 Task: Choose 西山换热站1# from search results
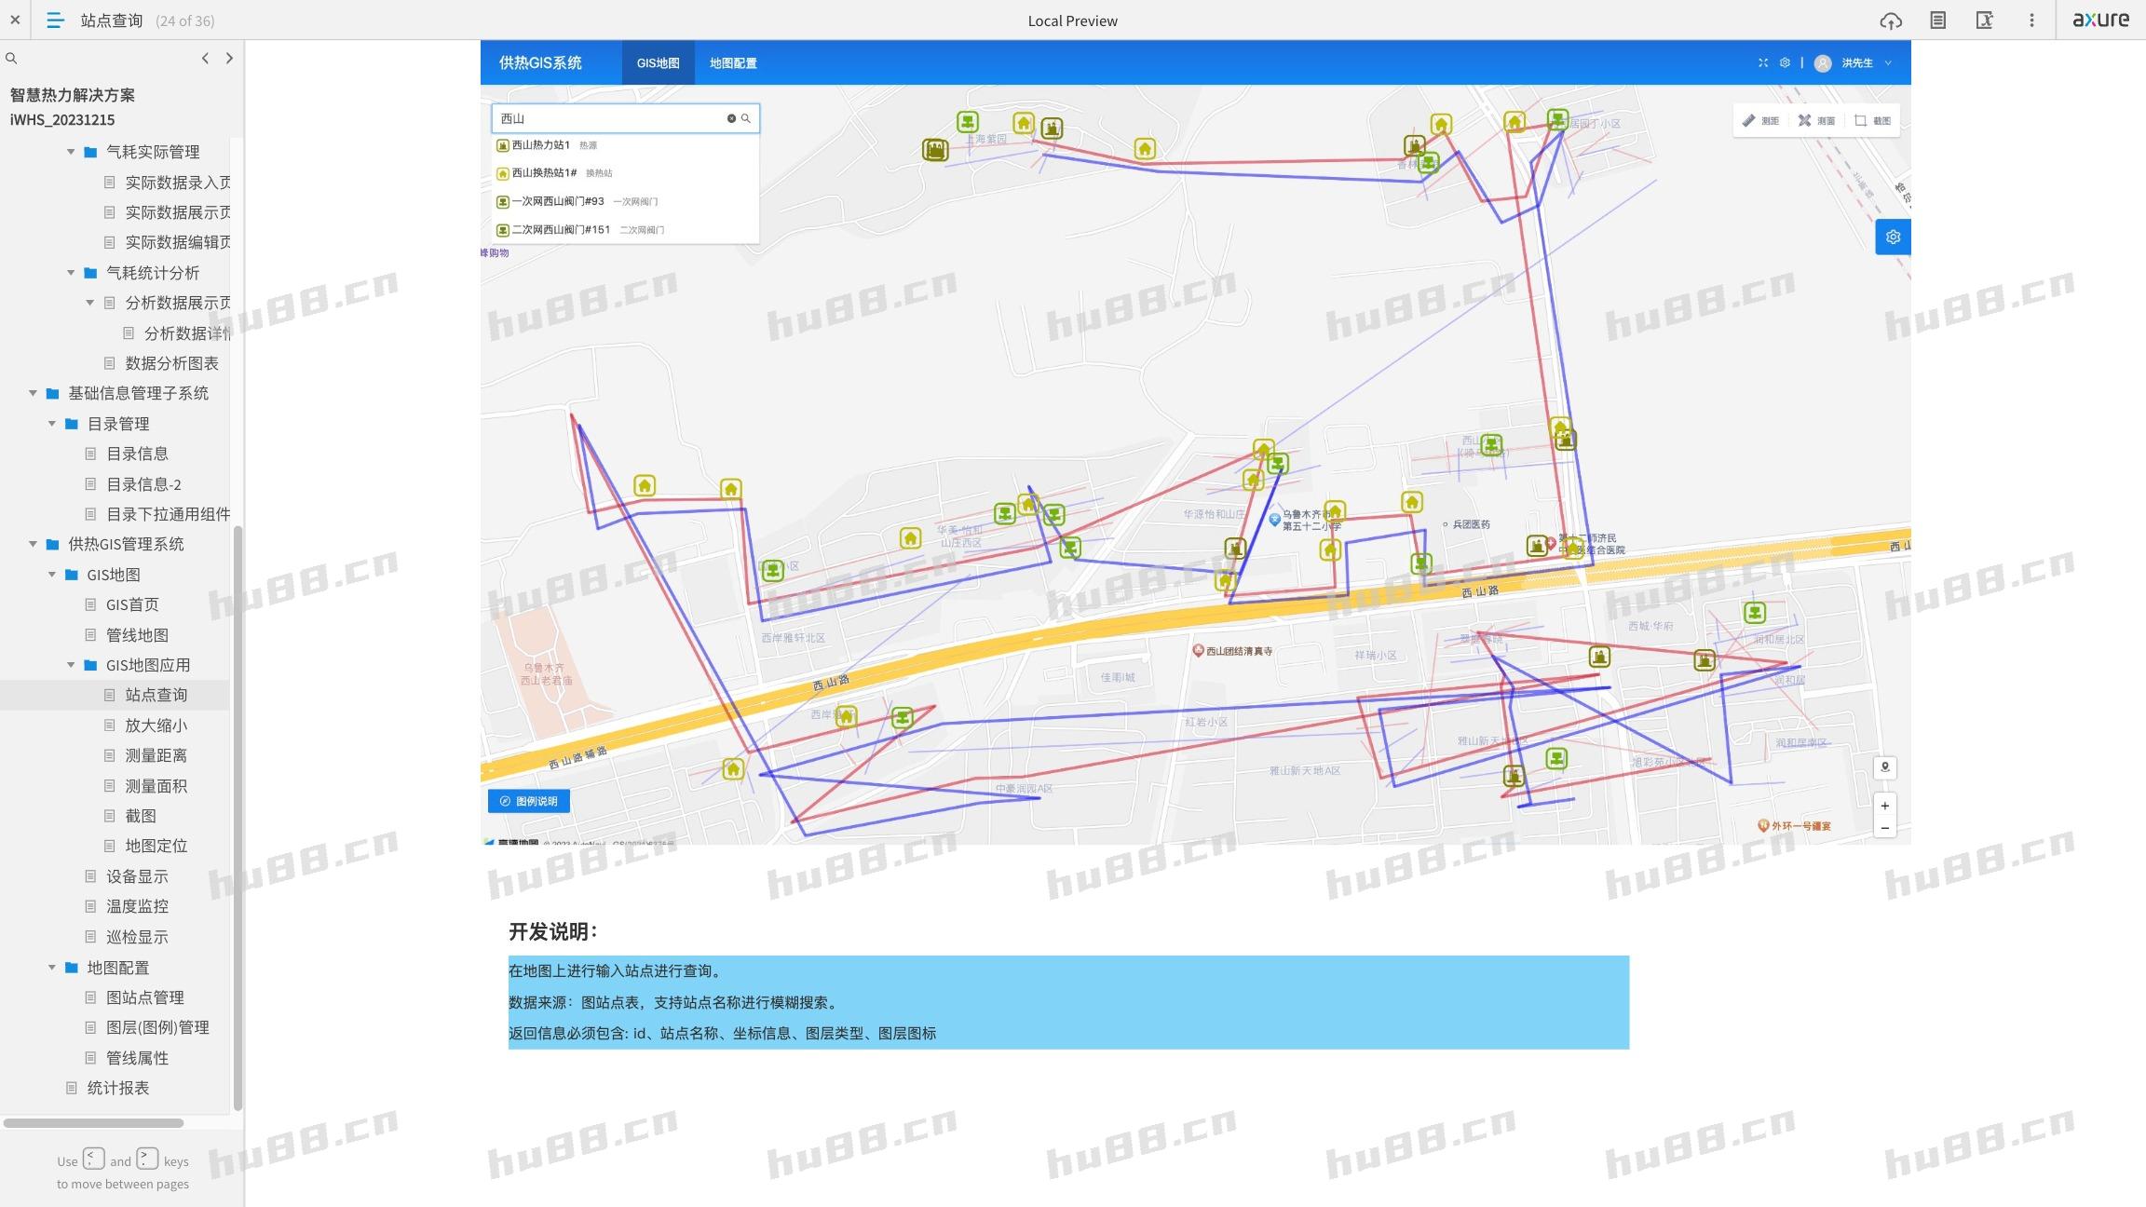(544, 173)
